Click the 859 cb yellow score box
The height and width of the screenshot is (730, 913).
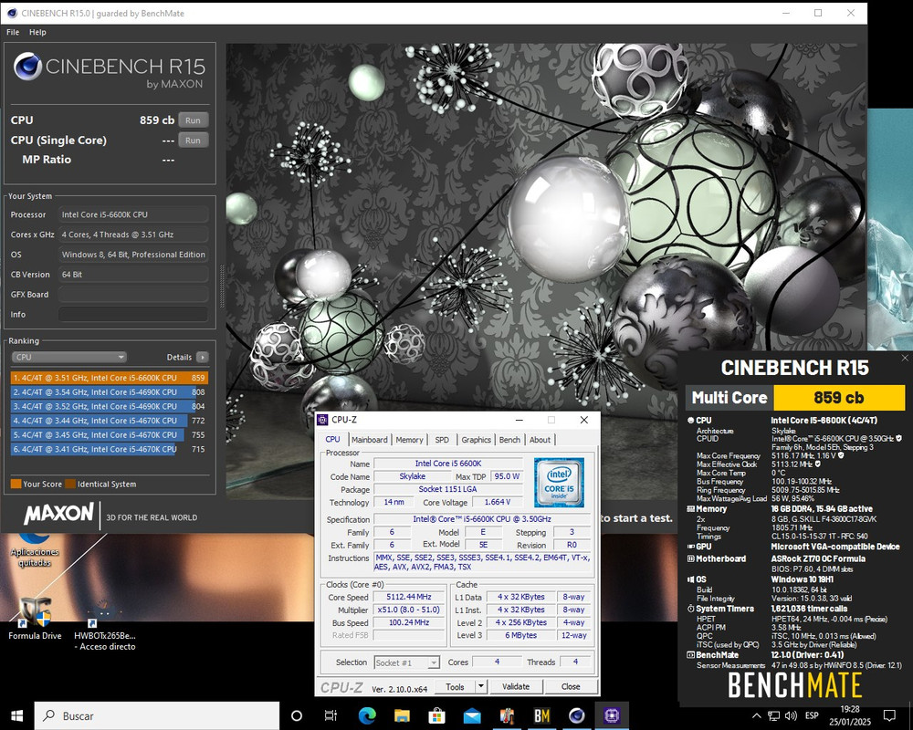[x=839, y=398]
